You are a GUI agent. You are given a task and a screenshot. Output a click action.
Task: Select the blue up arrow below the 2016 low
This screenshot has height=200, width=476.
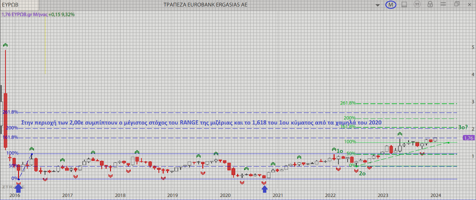coord(18,188)
